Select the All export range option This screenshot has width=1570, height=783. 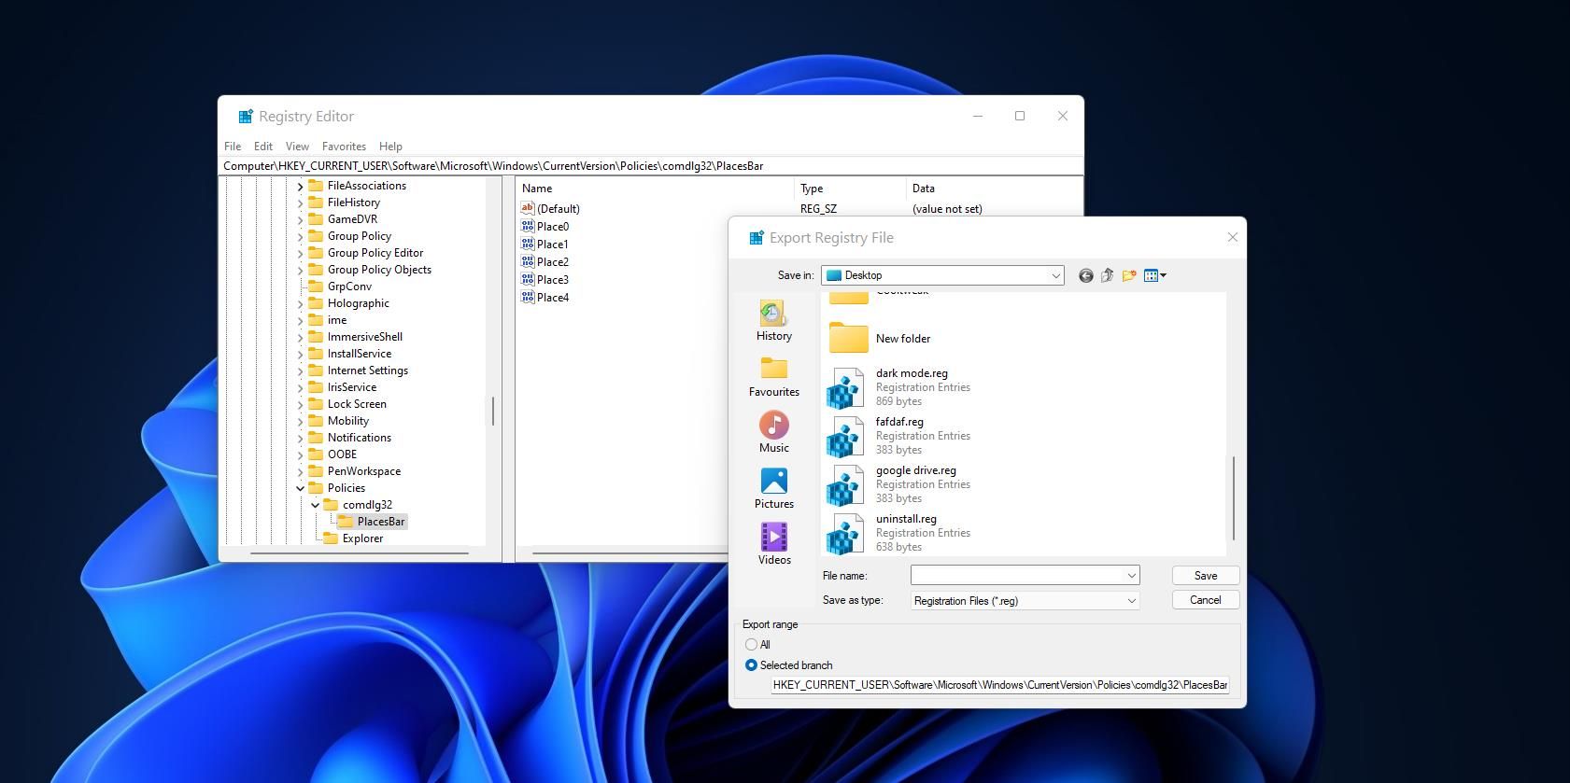tap(751, 645)
